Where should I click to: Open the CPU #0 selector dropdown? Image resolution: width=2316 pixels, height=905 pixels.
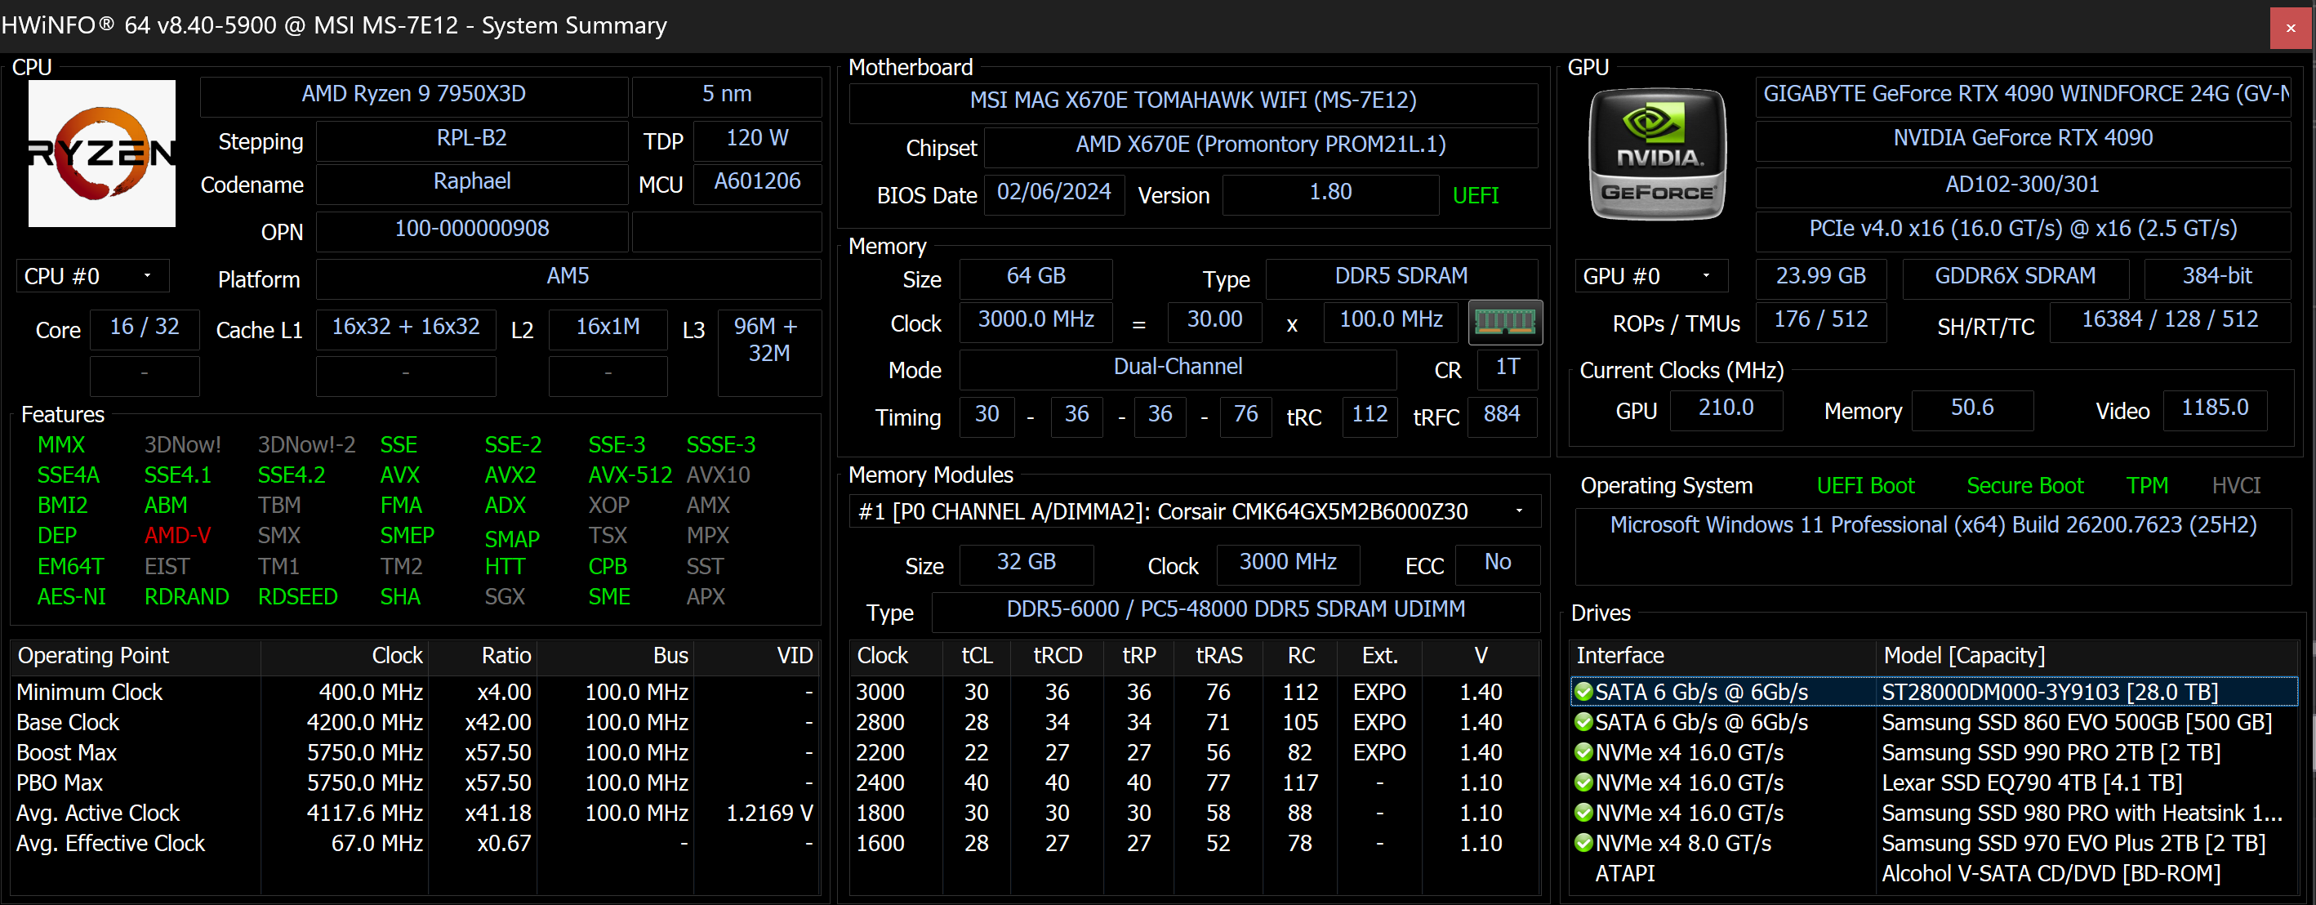coord(91,276)
